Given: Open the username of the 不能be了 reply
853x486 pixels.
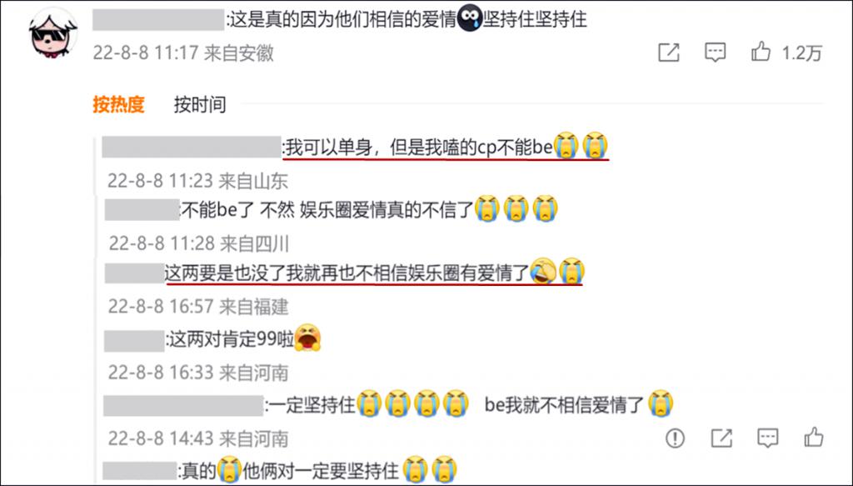Looking at the screenshot, I should tap(142, 209).
